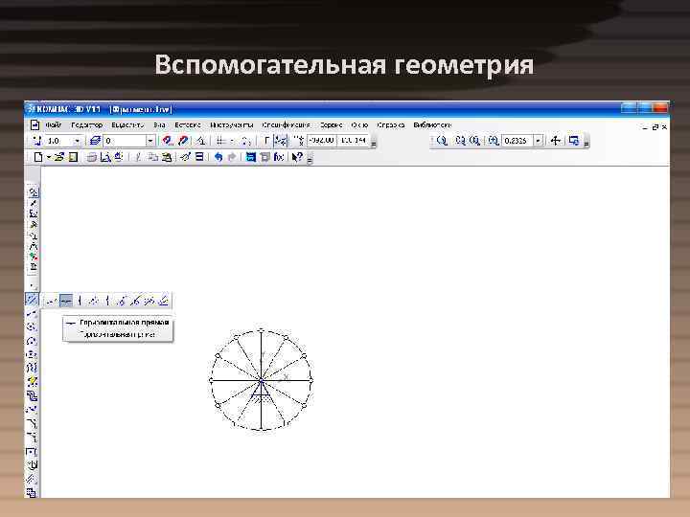Click the Y coordinate field
The image size is (690, 517).
353,140
